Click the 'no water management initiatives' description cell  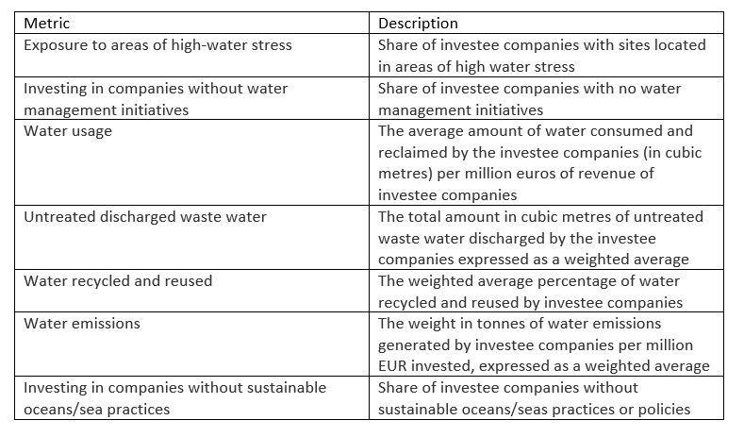(x=546, y=98)
